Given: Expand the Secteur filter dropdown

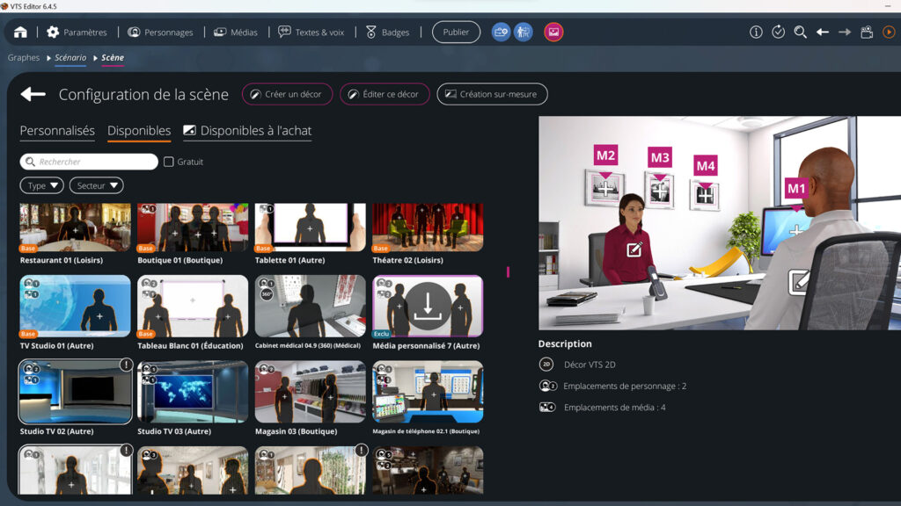Looking at the screenshot, I should (96, 185).
